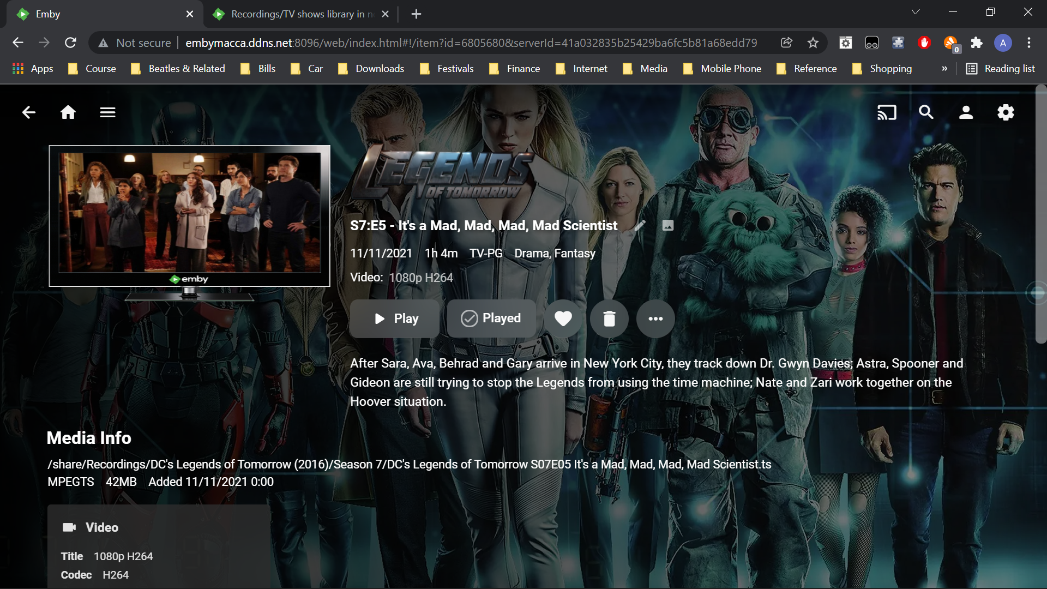This screenshot has height=589, width=1047.
Task: Open Emby settings gear icon
Action: [1006, 112]
